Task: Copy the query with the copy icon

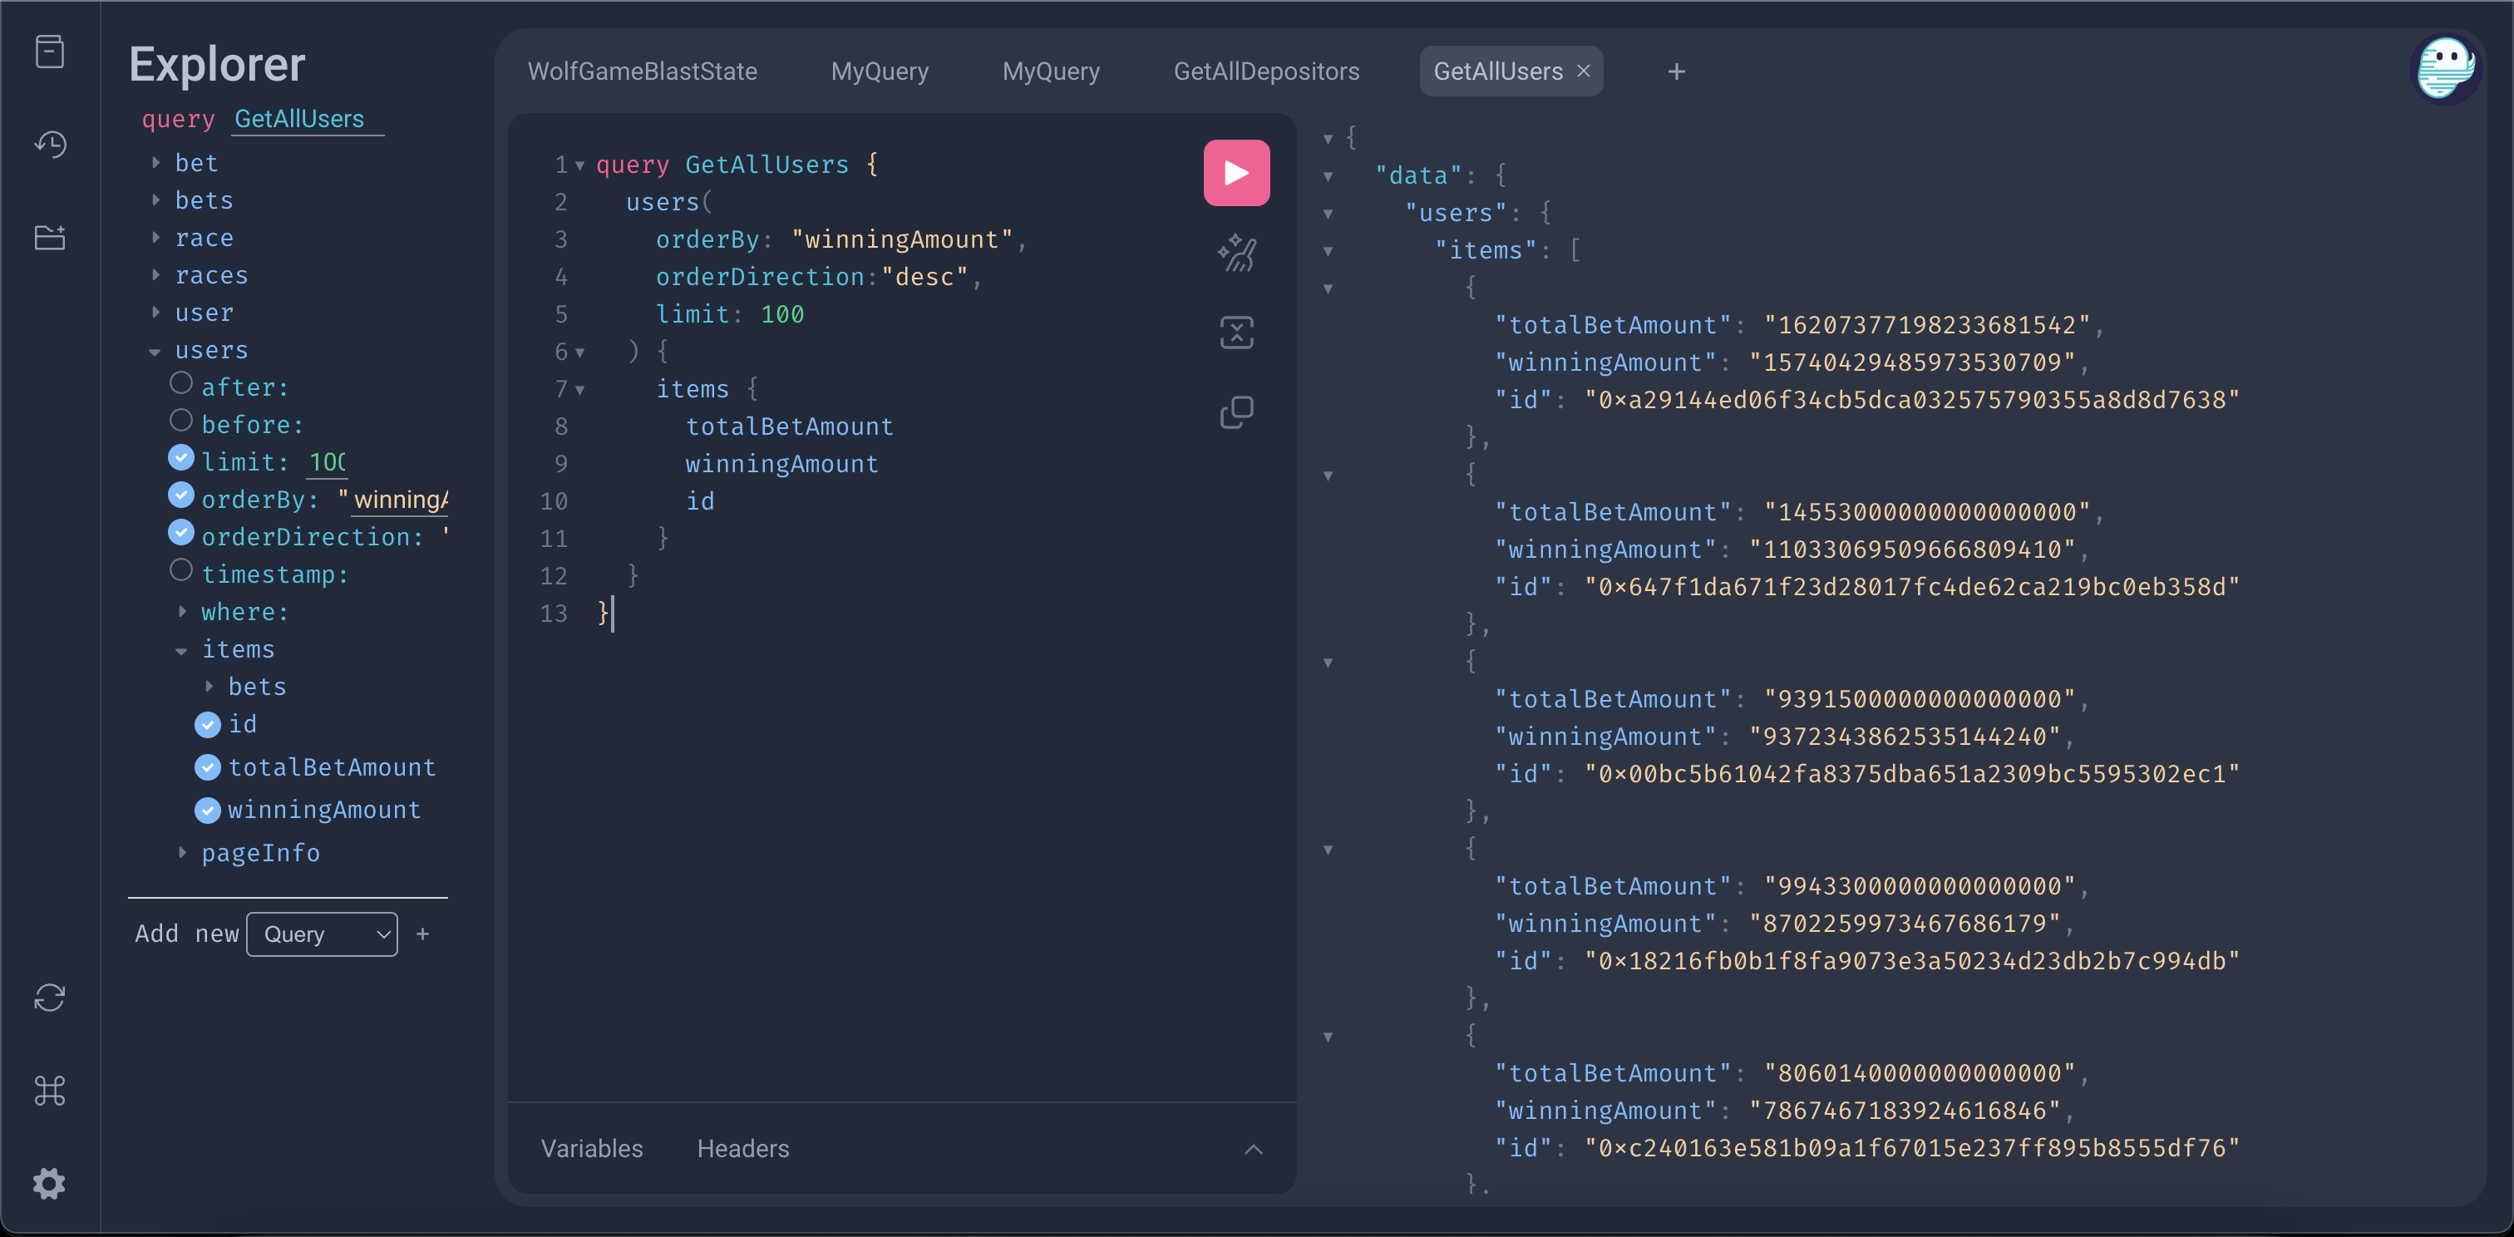Action: (x=1235, y=412)
